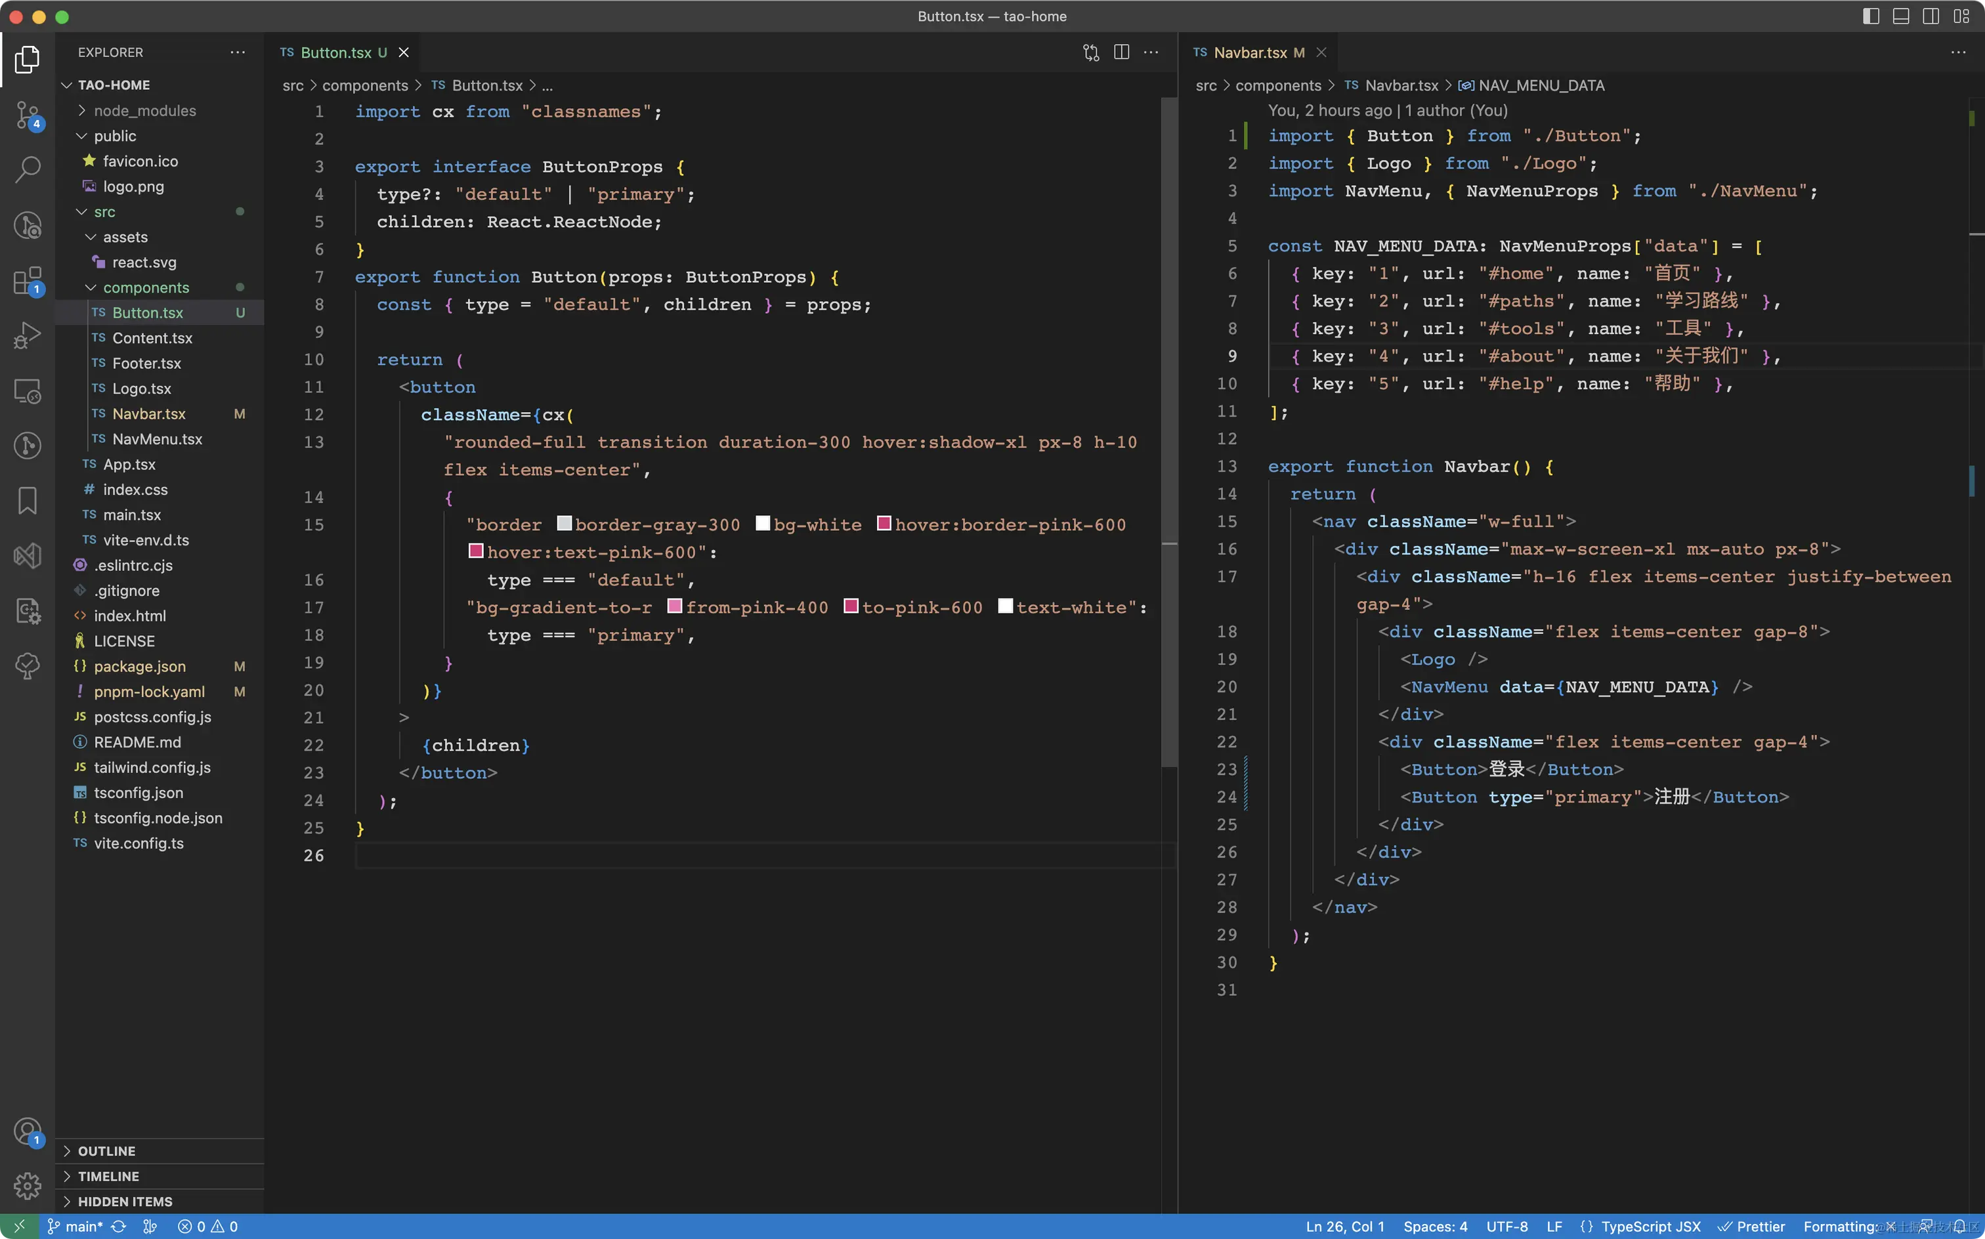The height and width of the screenshot is (1239, 1985).
Task: Click the split editor right icon
Action: (1121, 52)
